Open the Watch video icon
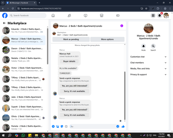 coord(85,16)
